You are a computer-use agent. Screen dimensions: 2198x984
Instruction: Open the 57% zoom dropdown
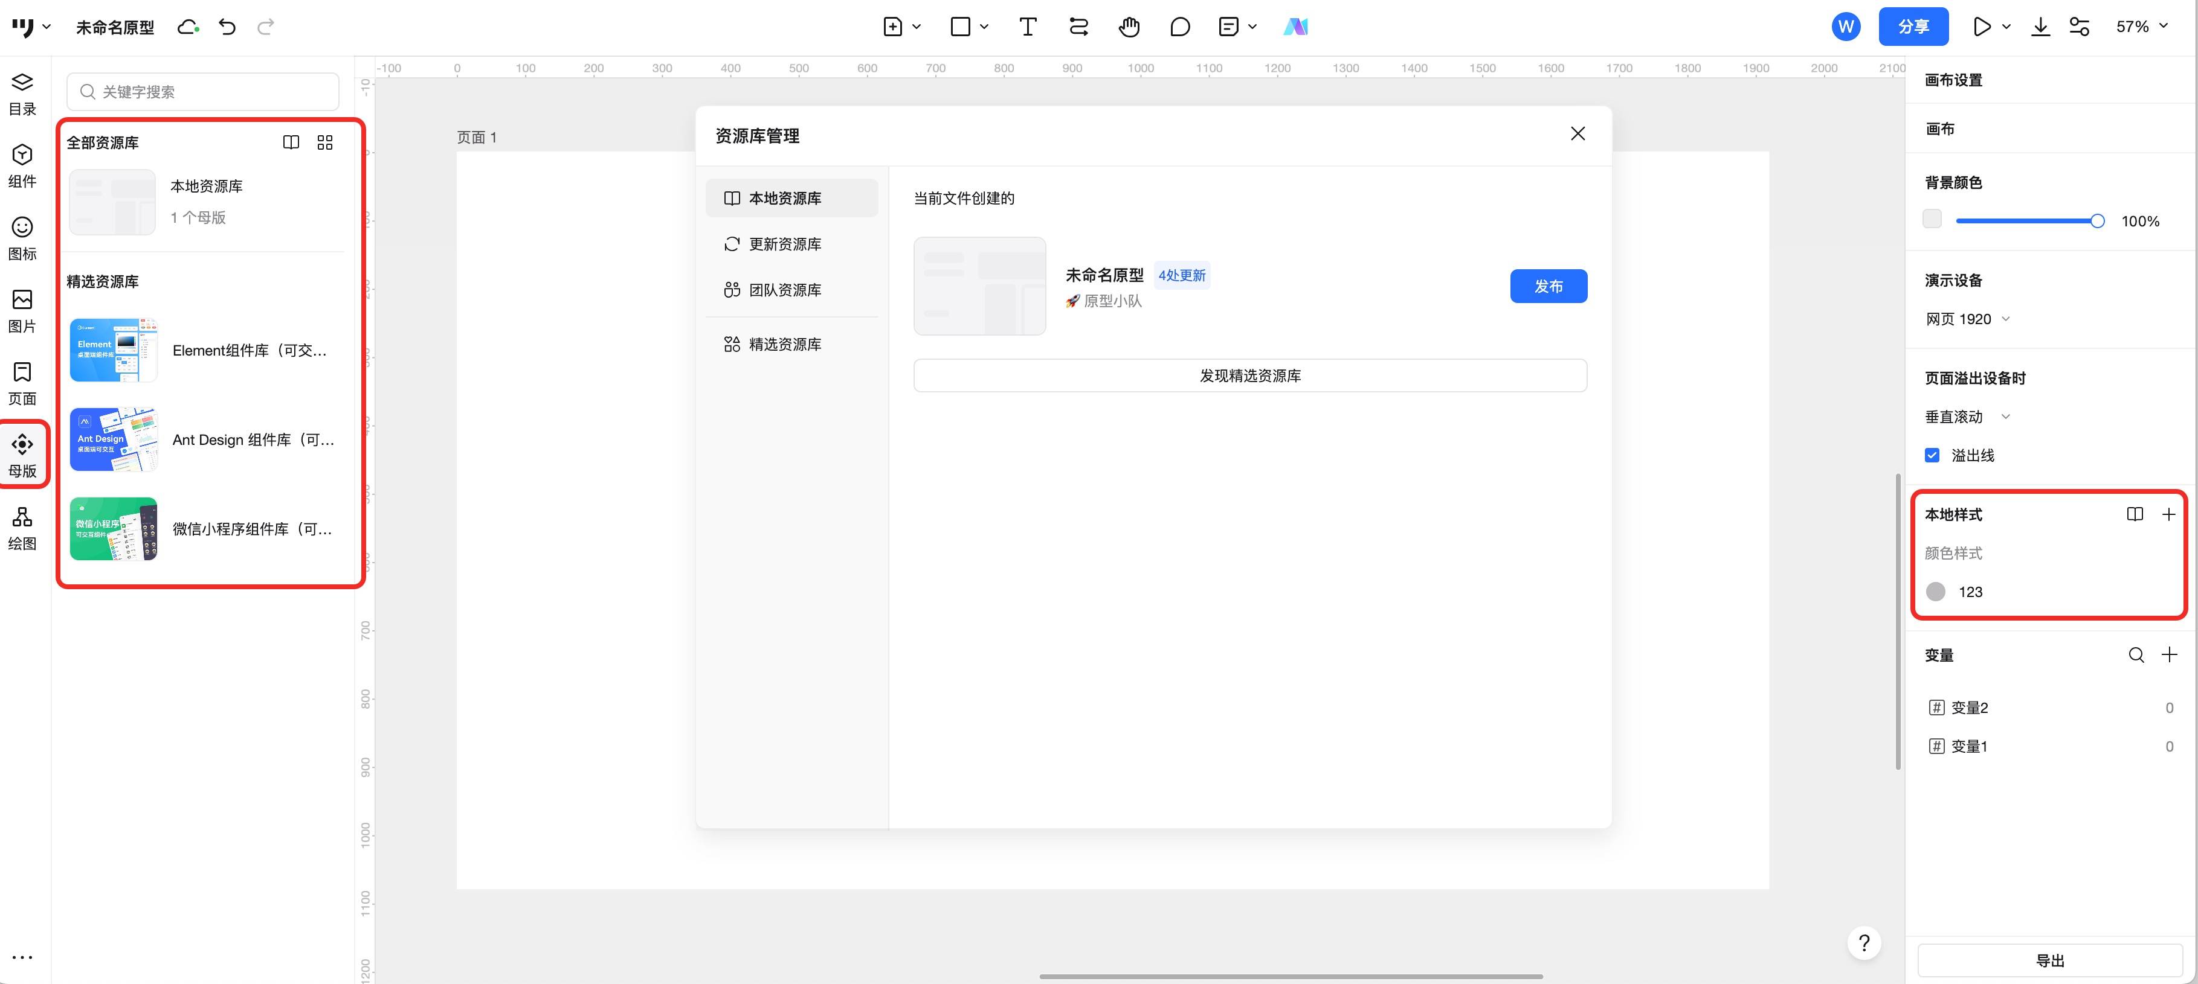2142,27
